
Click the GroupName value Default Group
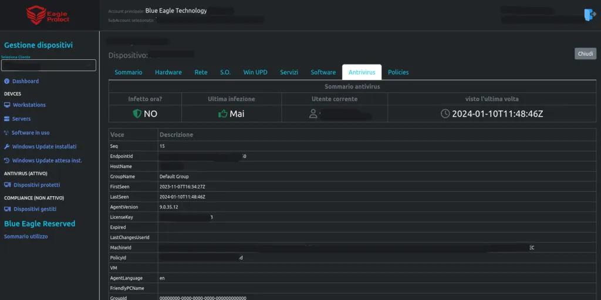point(174,177)
